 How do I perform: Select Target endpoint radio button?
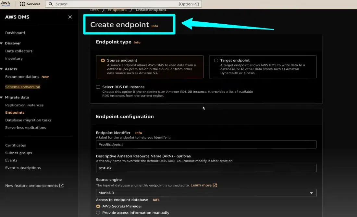click(216, 61)
